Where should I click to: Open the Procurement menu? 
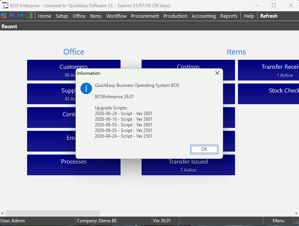point(145,16)
